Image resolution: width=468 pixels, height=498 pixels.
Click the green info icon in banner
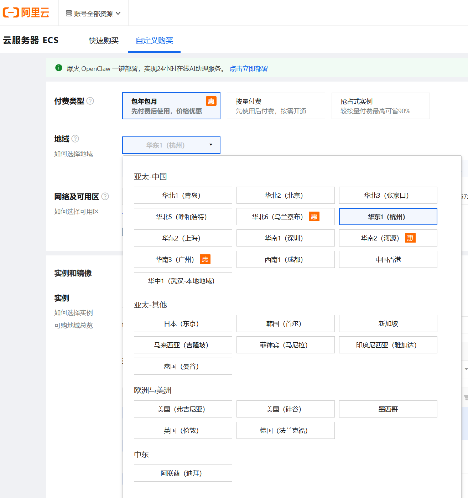click(59, 68)
